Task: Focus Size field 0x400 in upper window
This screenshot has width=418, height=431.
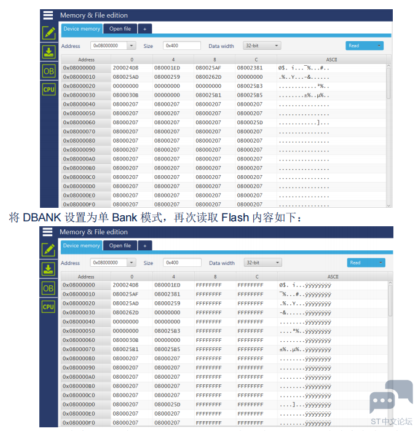Action: [x=182, y=45]
